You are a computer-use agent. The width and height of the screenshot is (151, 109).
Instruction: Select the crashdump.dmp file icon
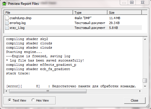point(7,18)
